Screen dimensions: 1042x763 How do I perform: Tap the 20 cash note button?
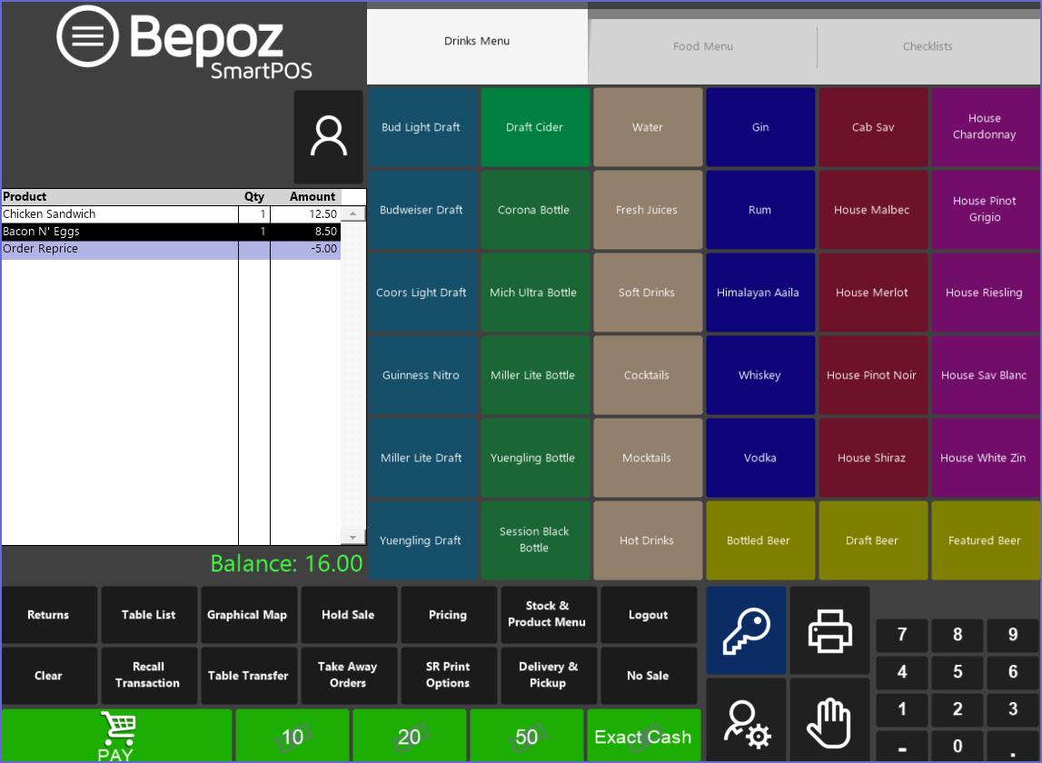[x=410, y=736]
